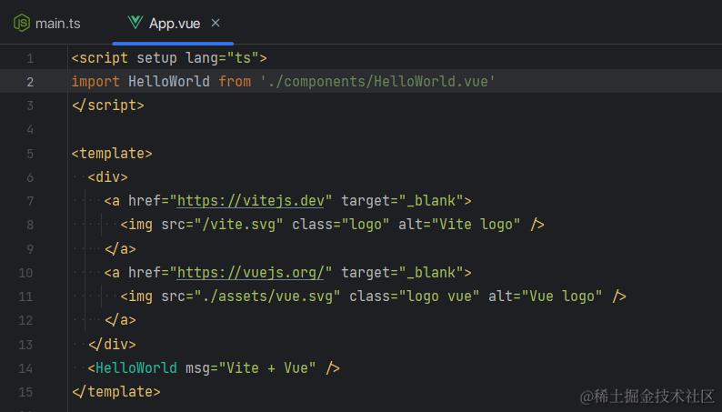Screen dimensions: 722x412
Task: Click the closing </a> tag on line 9
Action: pyautogui.click(x=120, y=249)
